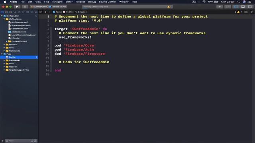Open the project navigator tab
This screenshot has height=143, width=255.
click(x=2, y=12)
